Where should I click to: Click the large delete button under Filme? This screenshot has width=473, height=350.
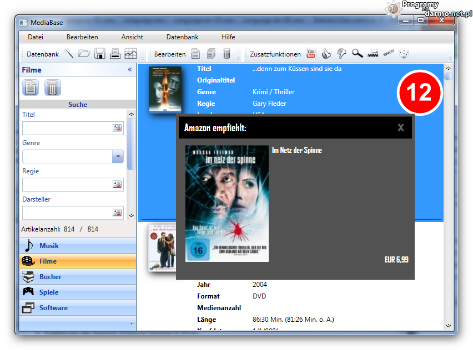click(x=52, y=87)
